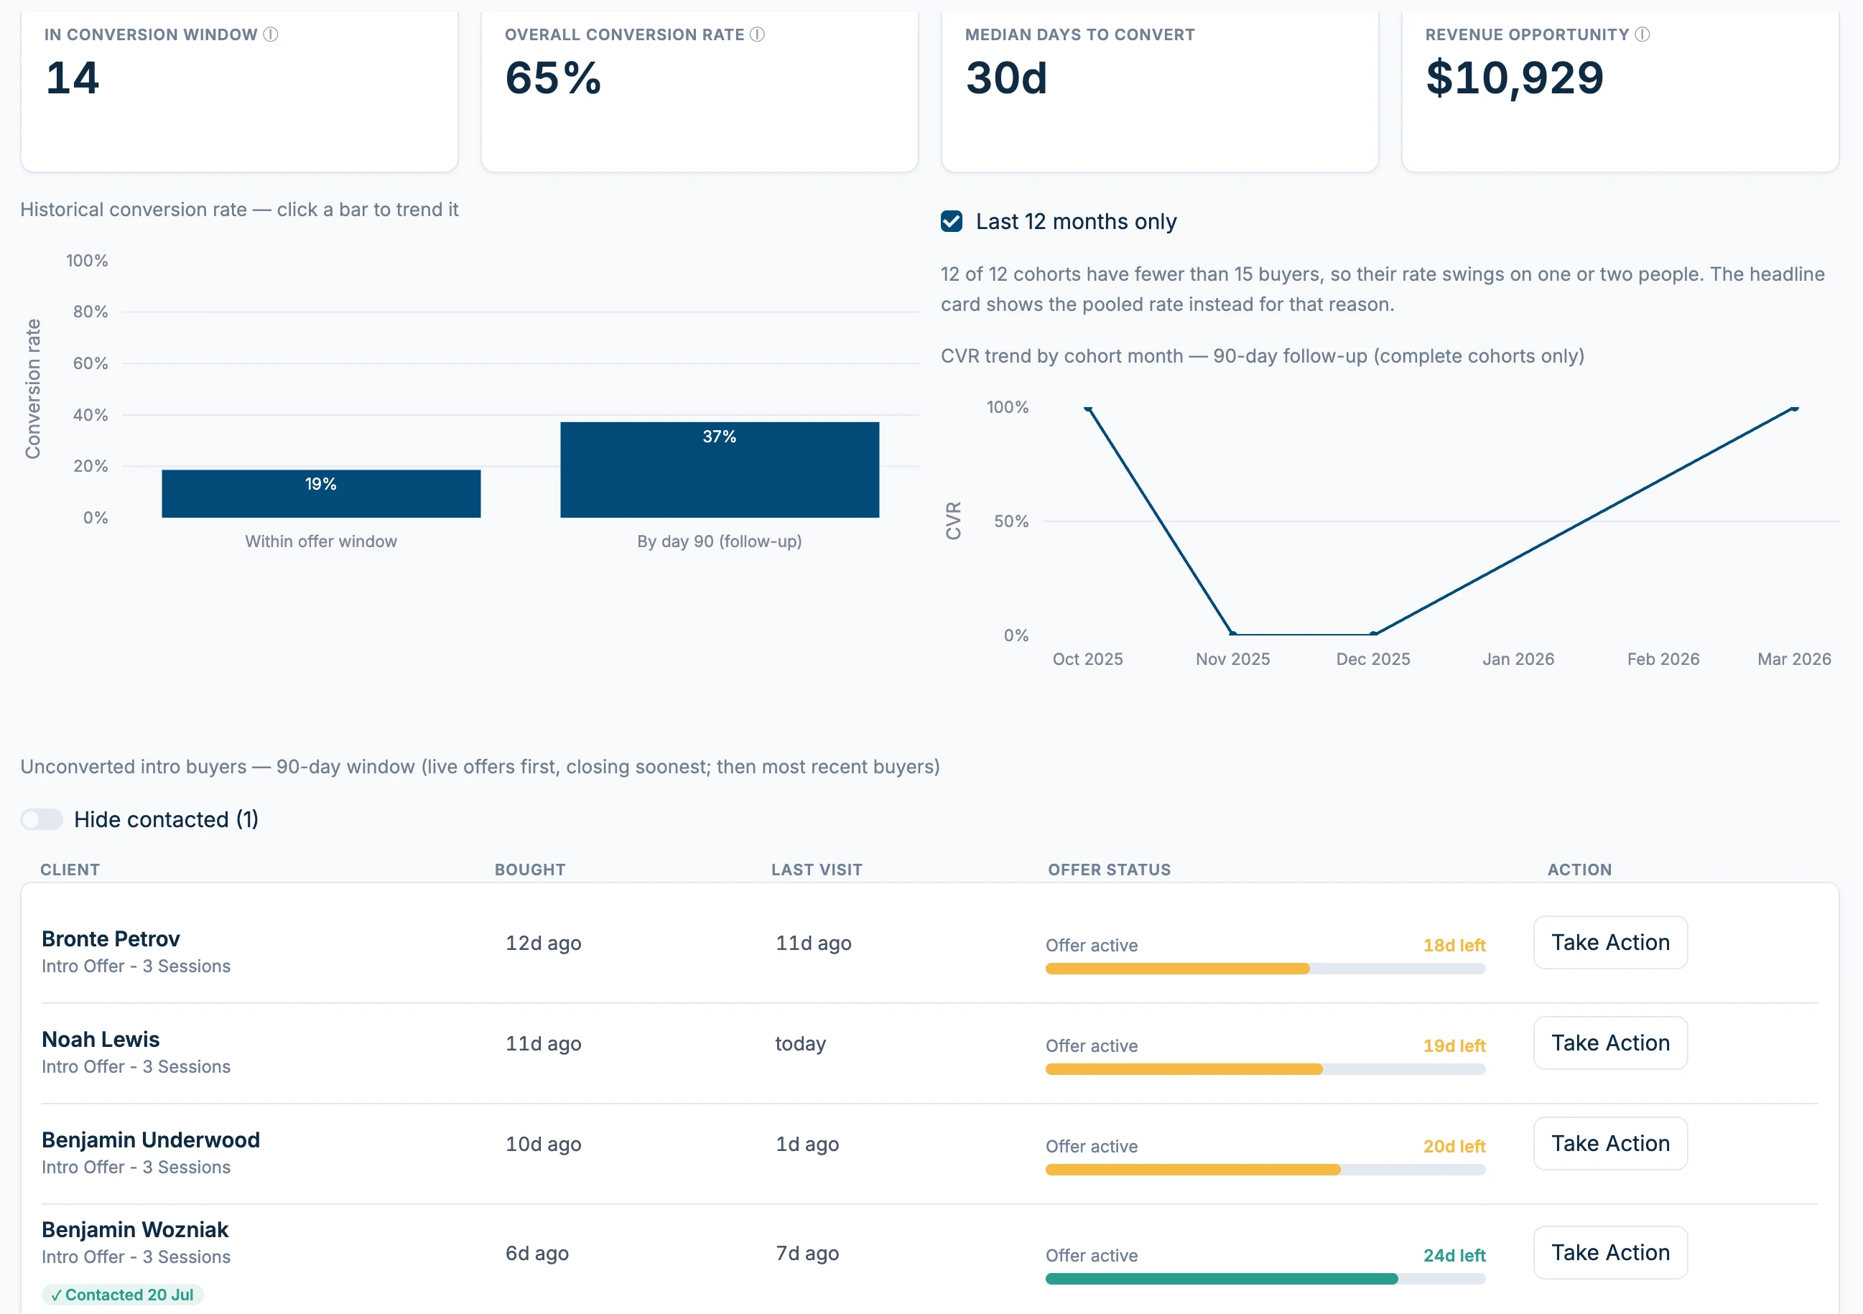Click the 19d left label
Image resolution: width=1863 pixels, height=1314 pixels.
click(x=1454, y=1046)
